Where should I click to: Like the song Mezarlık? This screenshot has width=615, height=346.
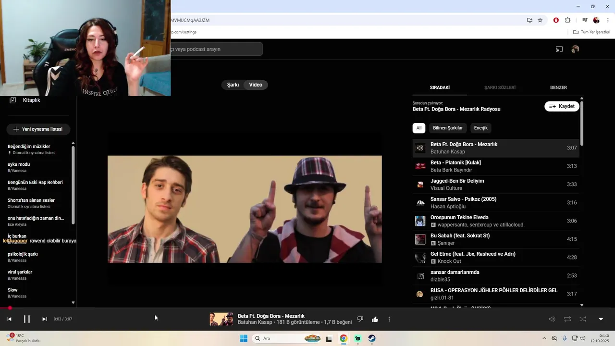tap(375, 319)
